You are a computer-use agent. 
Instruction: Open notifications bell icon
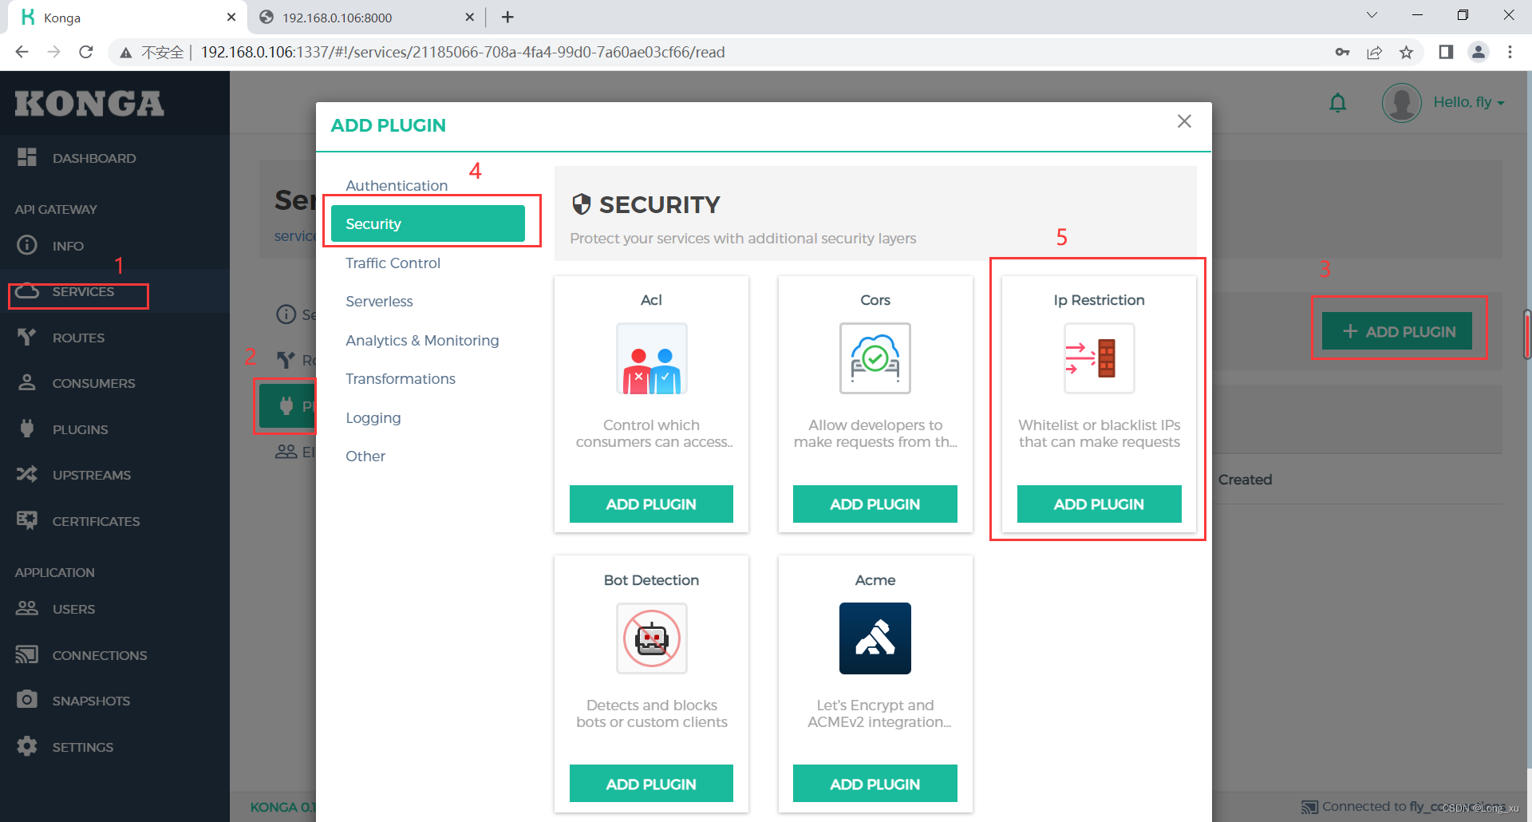tap(1338, 102)
